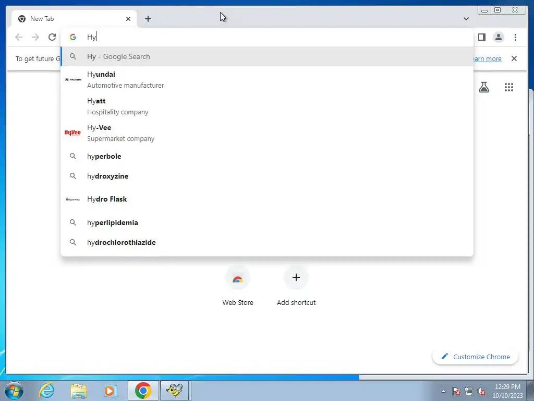Click the Chrome taskbar icon
Image resolution: width=534 pixels, height=401 pixels.
(x=143, y=391)
